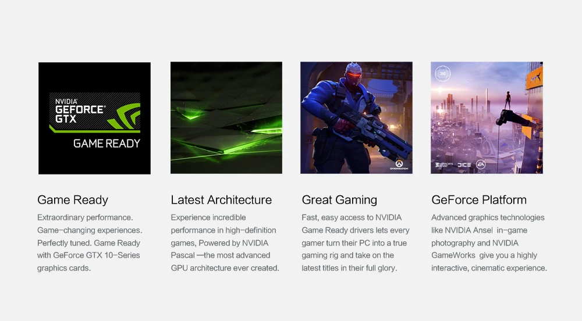Select the green Pascal architecture image

[226, 118]
